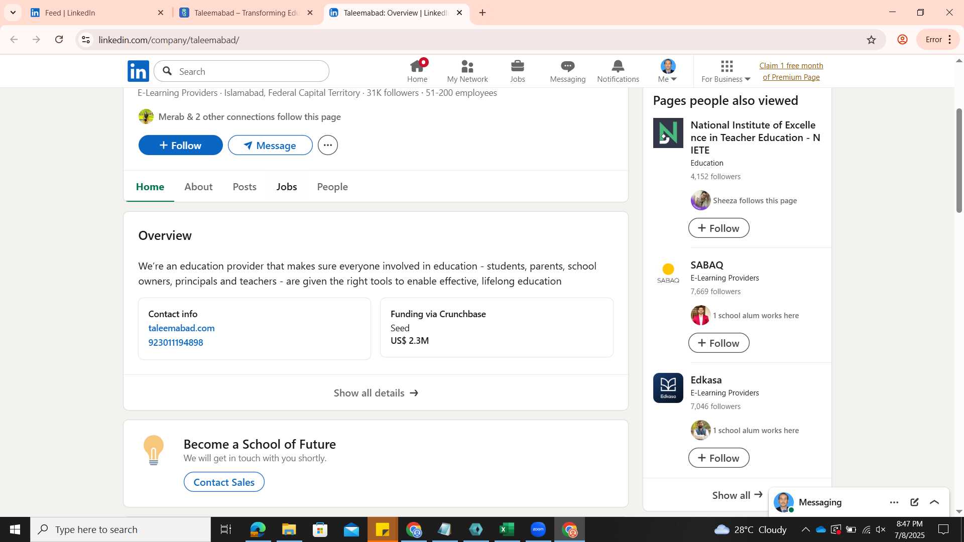Image resolution: width=964 pixels, height=542 pixels.
Task: Switch to Feed | LinkedIn browser tab
Action: tap(97, 13)
